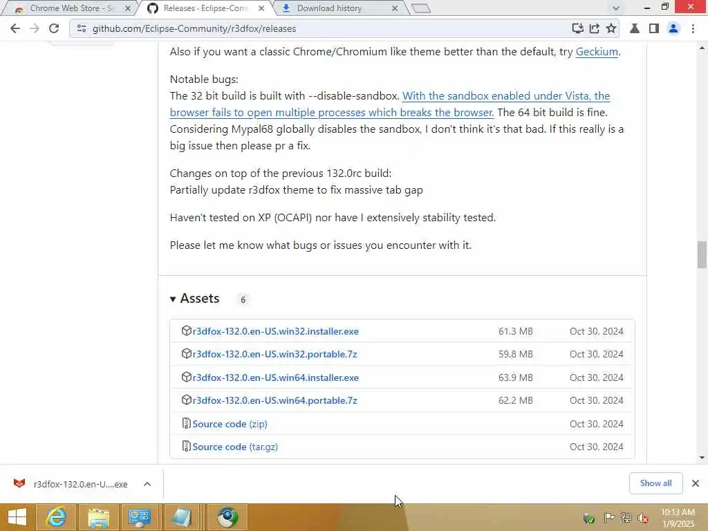This screenshot has width=708, height=531.
Task: Click the forward navigation arrow
Action: (35, 28)
